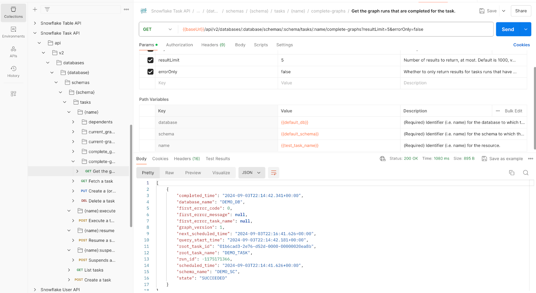The width and height of the screenshot is (536, 293).
Task: Uncheck the errorOnly parameter checkbox
Action: (x=150, y=72)
